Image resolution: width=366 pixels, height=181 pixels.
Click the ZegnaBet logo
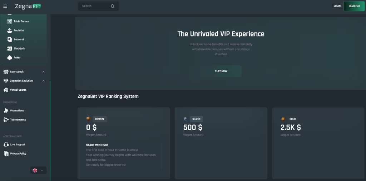click(x=28, y=6)
